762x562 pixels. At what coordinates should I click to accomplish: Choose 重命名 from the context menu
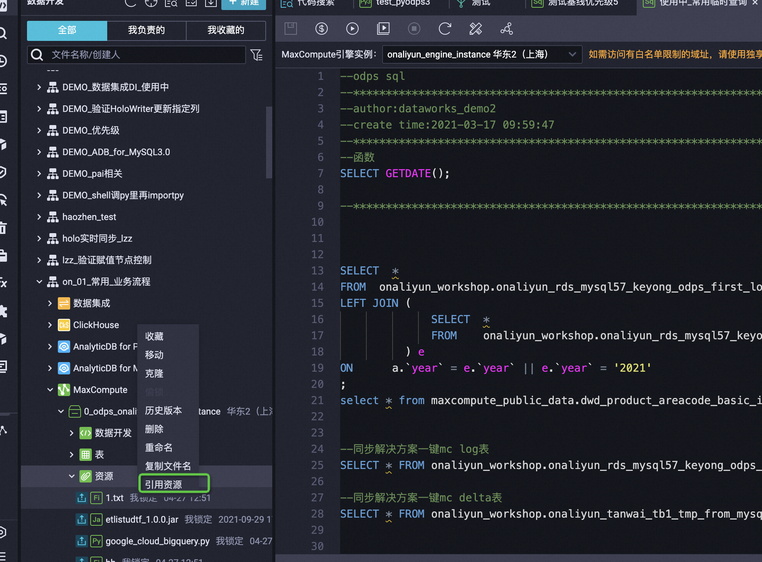(159, 448)
